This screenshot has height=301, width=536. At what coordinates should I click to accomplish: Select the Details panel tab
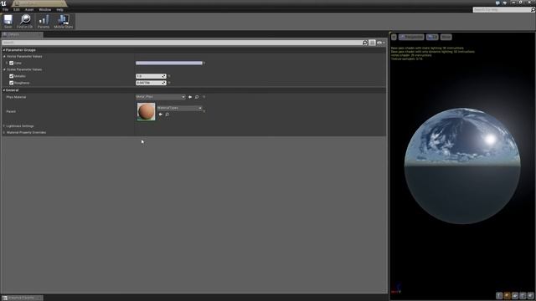click(22, 34)
